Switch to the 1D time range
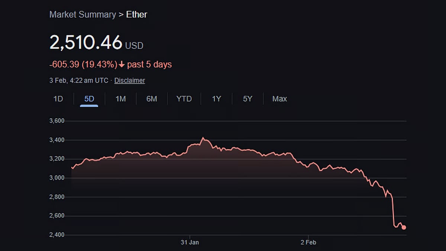Screen dimensions: 446x251 tap(58, 99)
